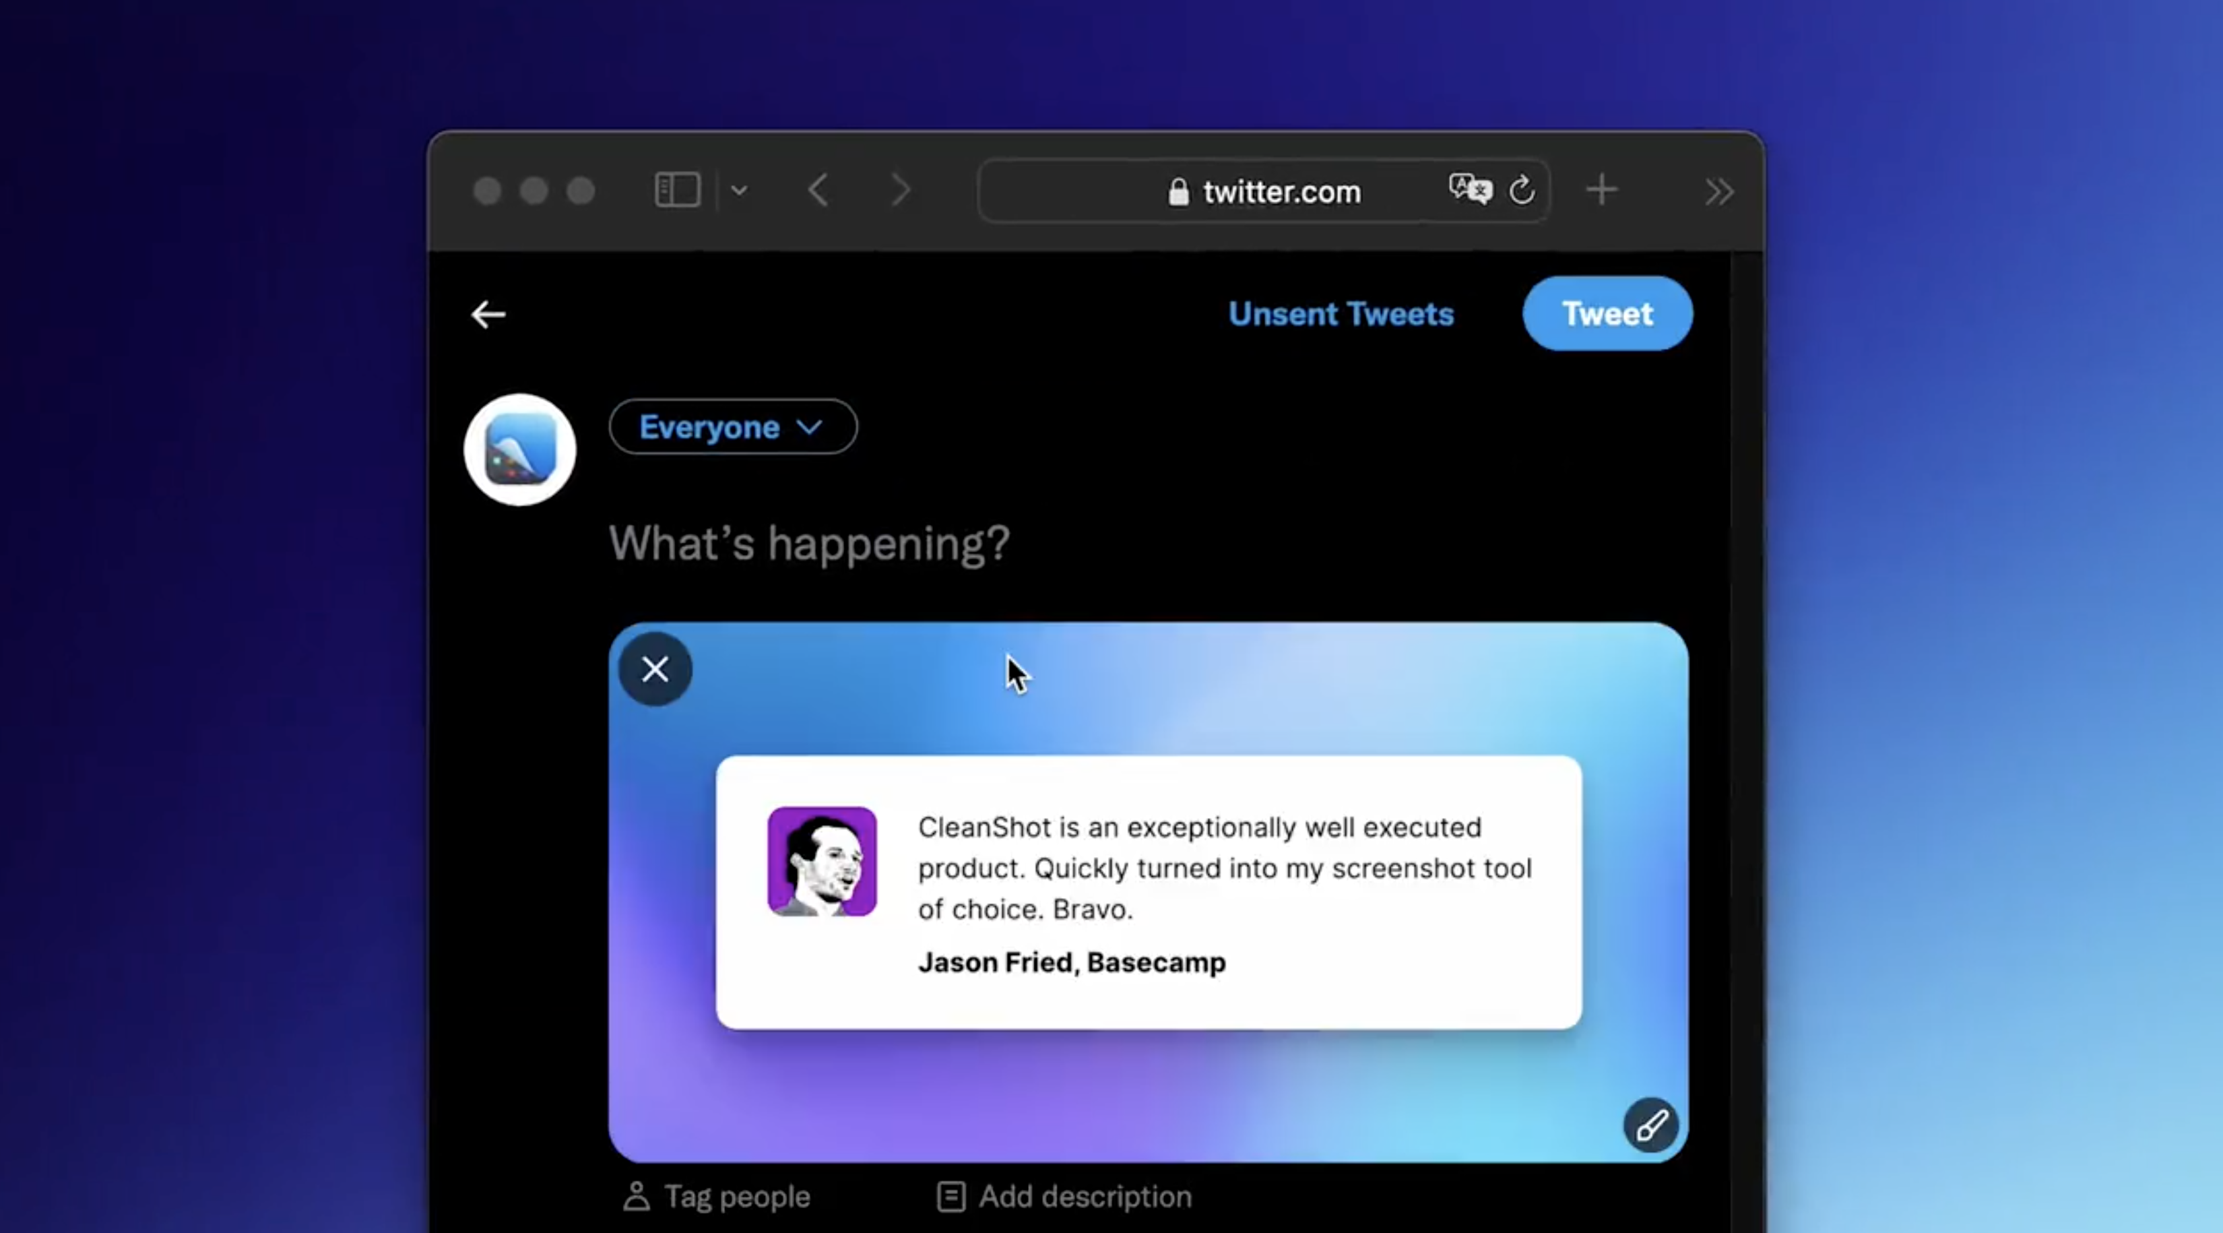Screen dimensions: 2223x1233
Task: Focus the What's happening text field
Action: pos(810,544)
